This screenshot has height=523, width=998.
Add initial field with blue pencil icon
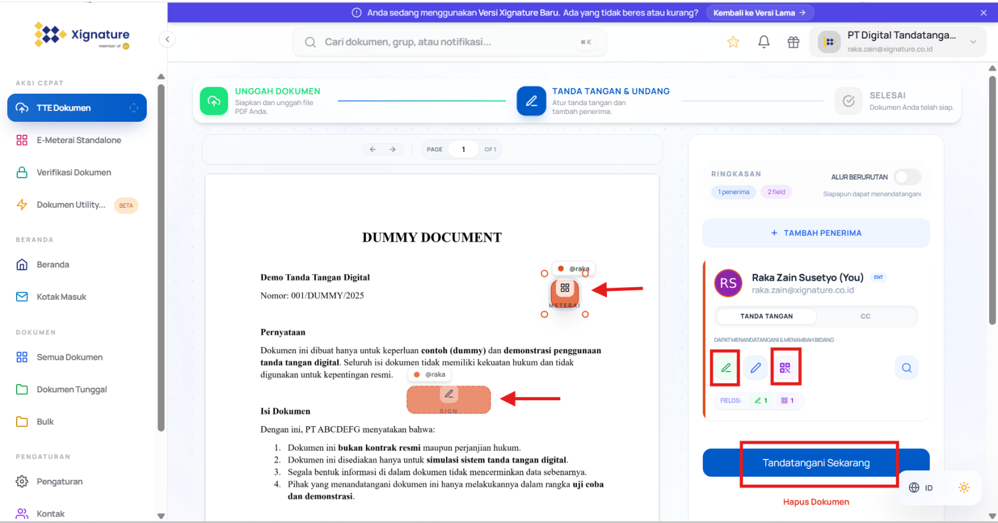[x=756, y=368]
